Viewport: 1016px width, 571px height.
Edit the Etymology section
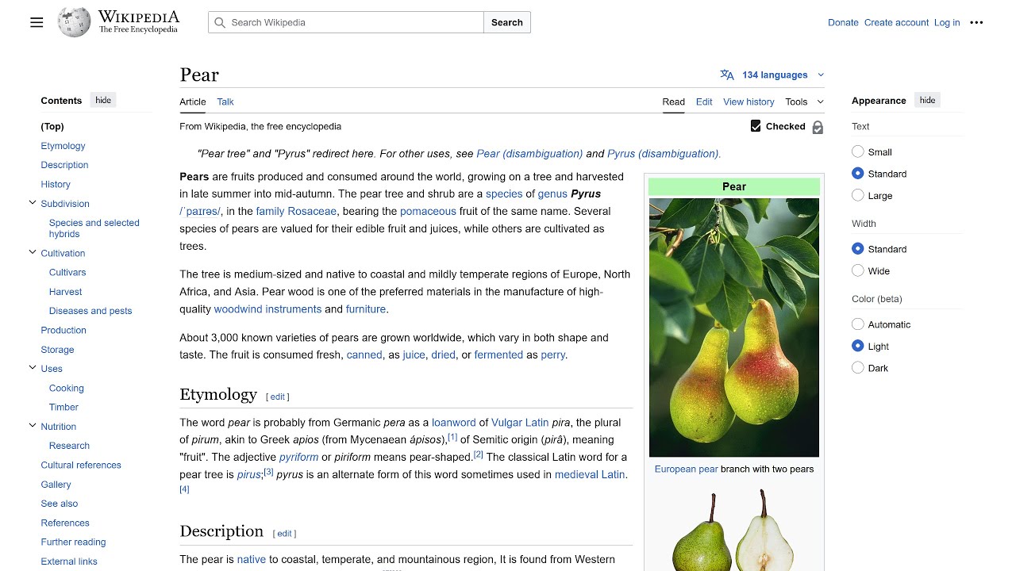click(277, 397)
